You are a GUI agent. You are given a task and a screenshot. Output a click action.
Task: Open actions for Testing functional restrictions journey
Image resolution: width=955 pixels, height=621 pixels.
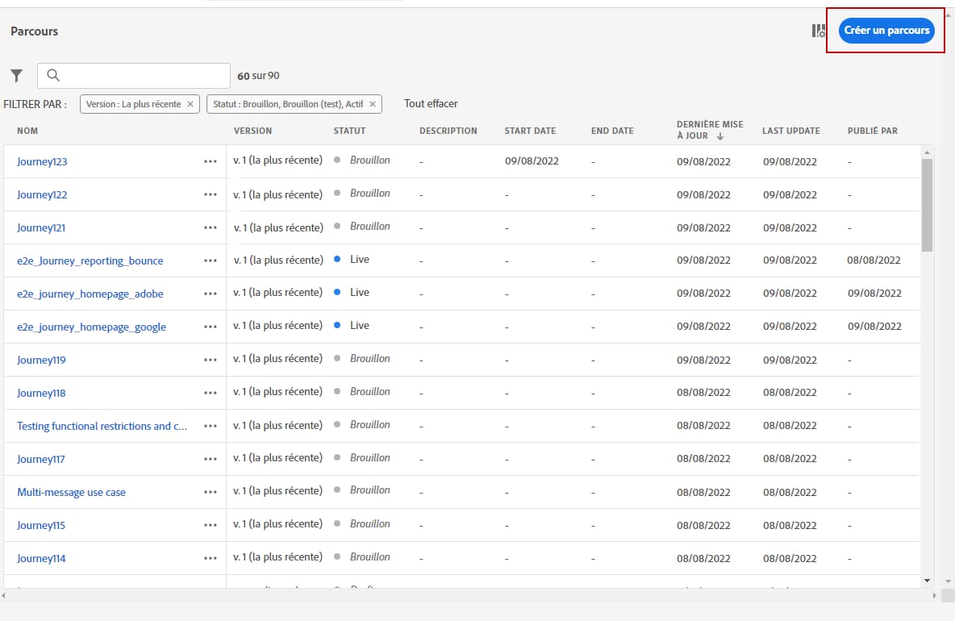[211, 425]
